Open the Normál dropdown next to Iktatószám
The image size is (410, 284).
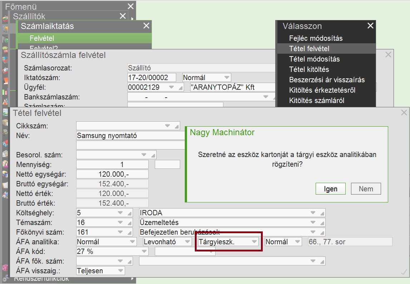point(227,78)
